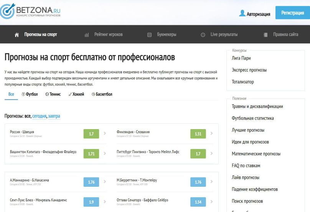Click the Авторизация link

point(258,14)
